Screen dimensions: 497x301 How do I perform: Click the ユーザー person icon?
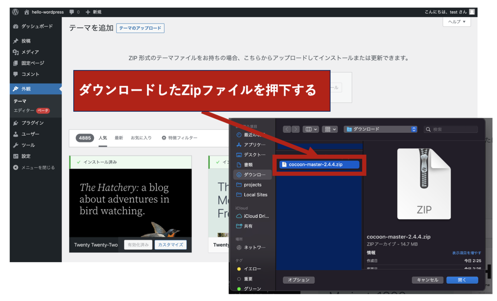(x=16, y=134)
